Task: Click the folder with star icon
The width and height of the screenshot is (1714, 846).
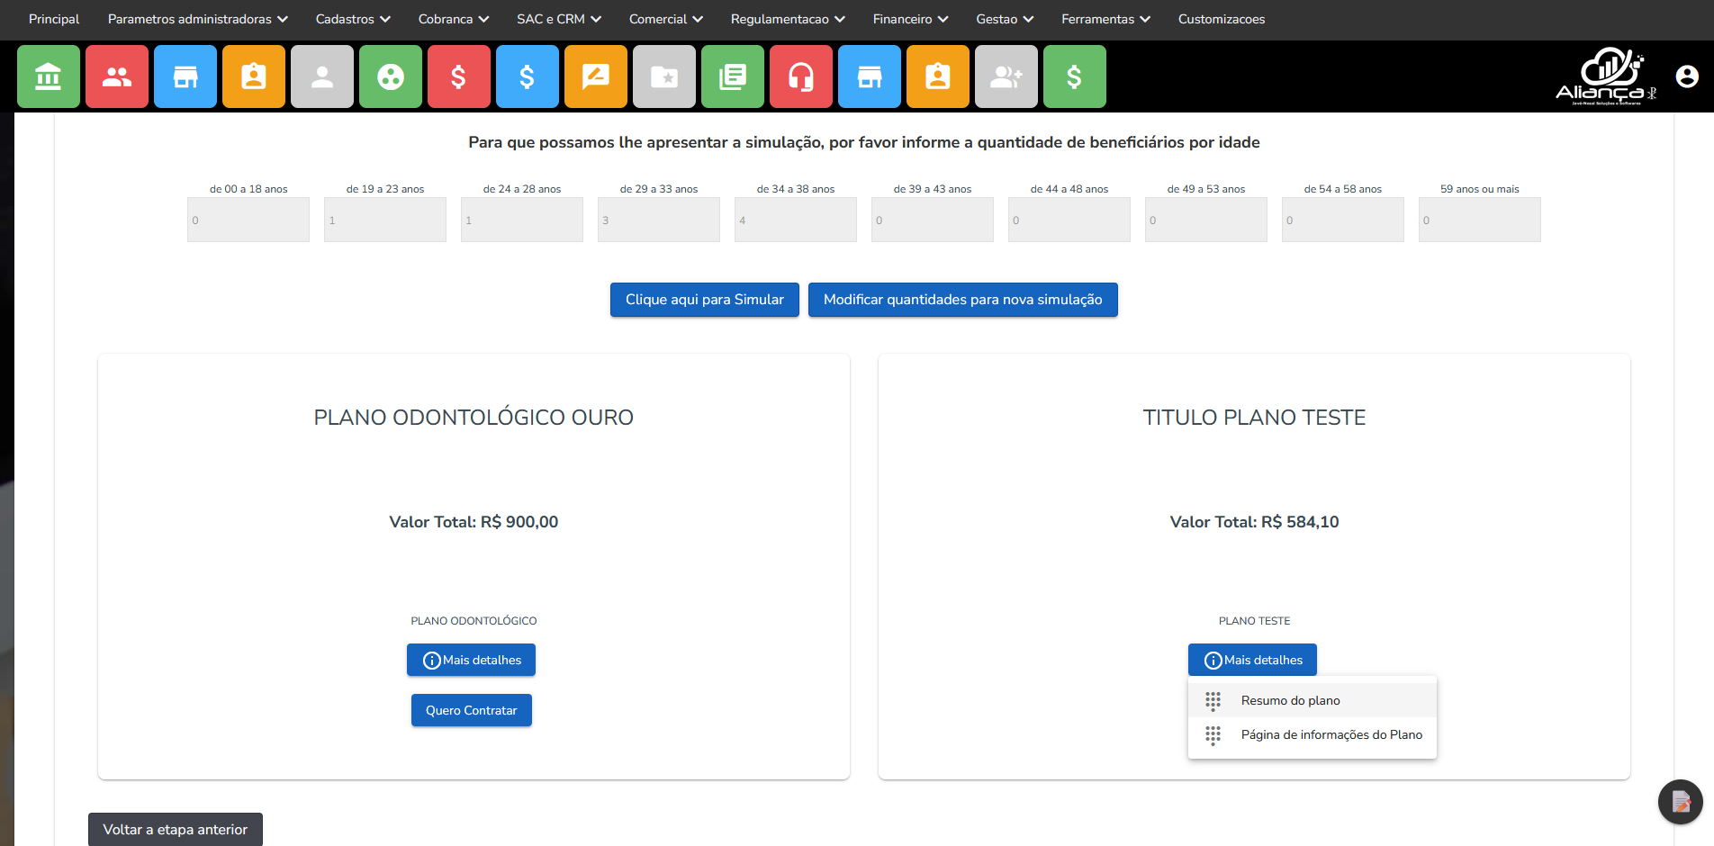Action: tap(663, 76)
